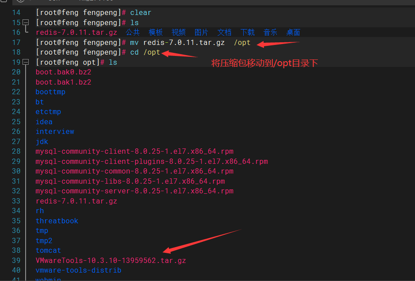The image size is (415, 281).
Task: Click the 下载 directory name
Action: (x=248, y=33)
